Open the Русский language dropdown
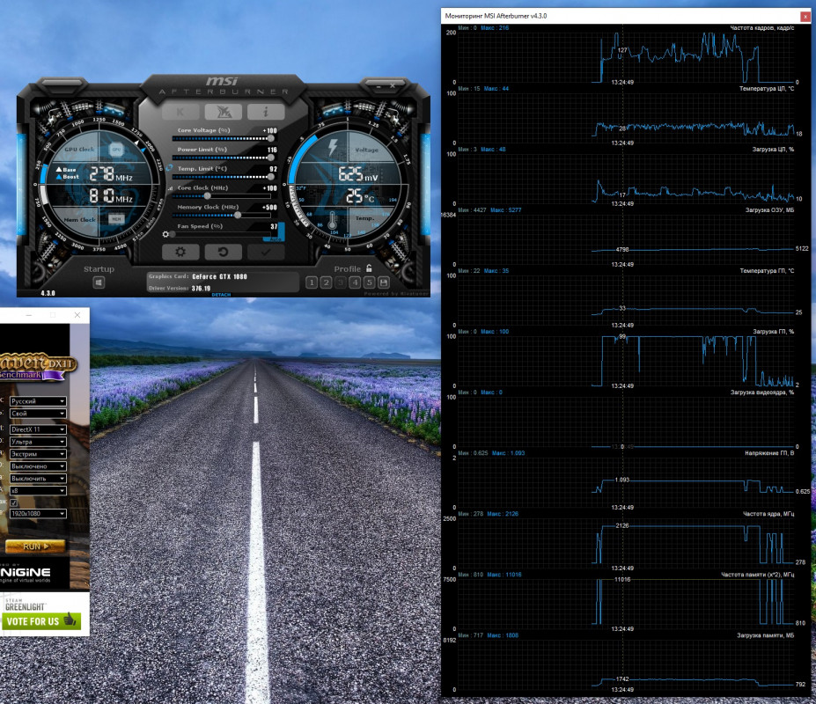This screenshot has height=704, width=816. [38, 400]
